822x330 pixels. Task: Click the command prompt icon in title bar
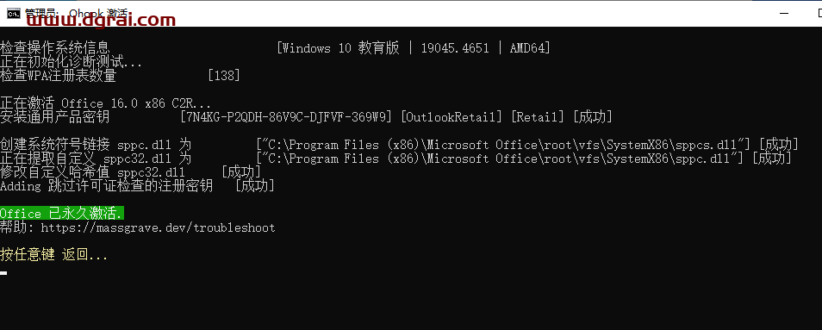tap(14, 14)
